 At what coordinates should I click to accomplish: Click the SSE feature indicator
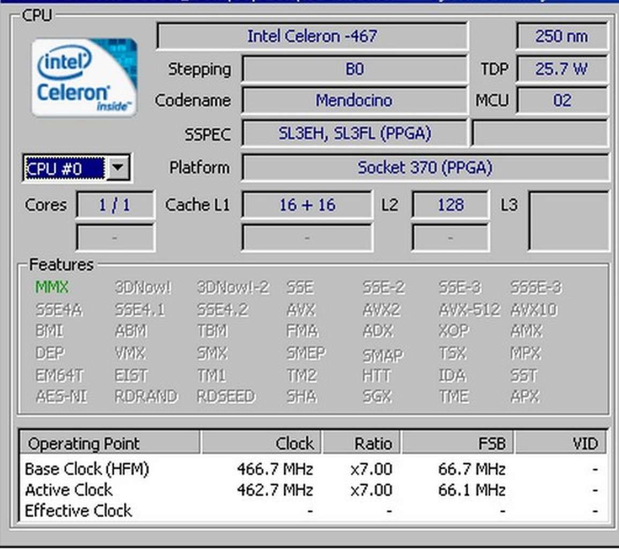pyautogui.click(x=299, y=288)
